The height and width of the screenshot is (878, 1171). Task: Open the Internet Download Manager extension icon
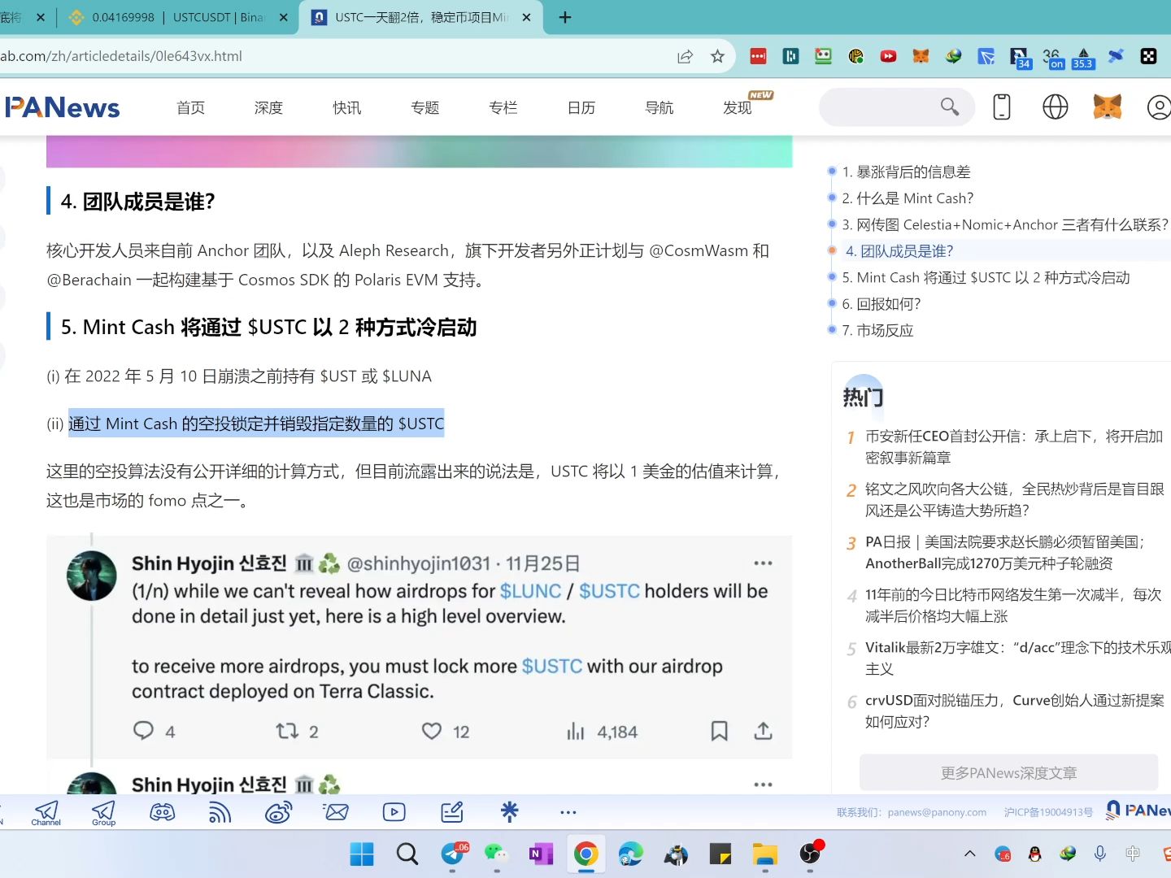[x=953, y=56]
